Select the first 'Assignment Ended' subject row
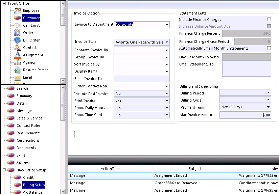The height and width of the screenshot is (194, 279). pos(195,175)
